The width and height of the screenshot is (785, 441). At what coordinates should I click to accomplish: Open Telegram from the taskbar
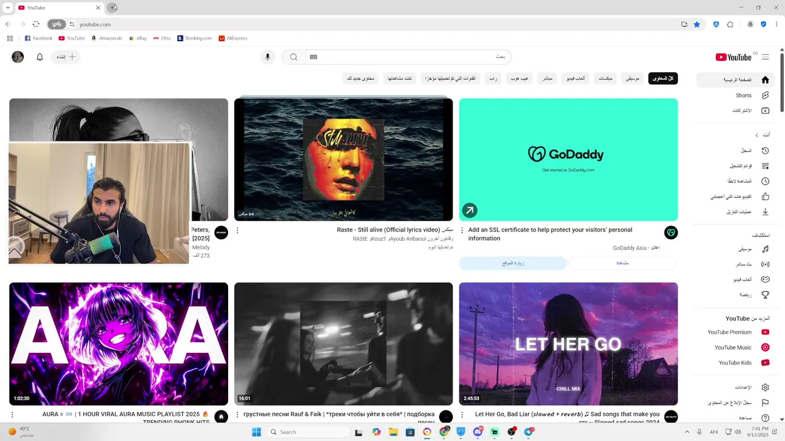point(529,432)
